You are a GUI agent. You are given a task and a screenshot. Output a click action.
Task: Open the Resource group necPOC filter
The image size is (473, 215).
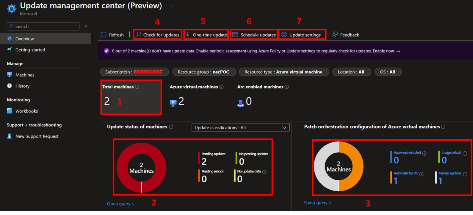[204, 72]
